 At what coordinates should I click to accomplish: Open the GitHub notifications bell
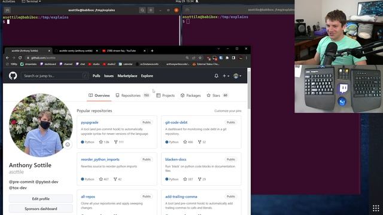[216, 76]
